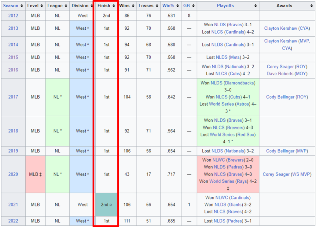This screenshot has width=316, height=227.
Task: Open the 2022 season link
Action: pos(13,221)
